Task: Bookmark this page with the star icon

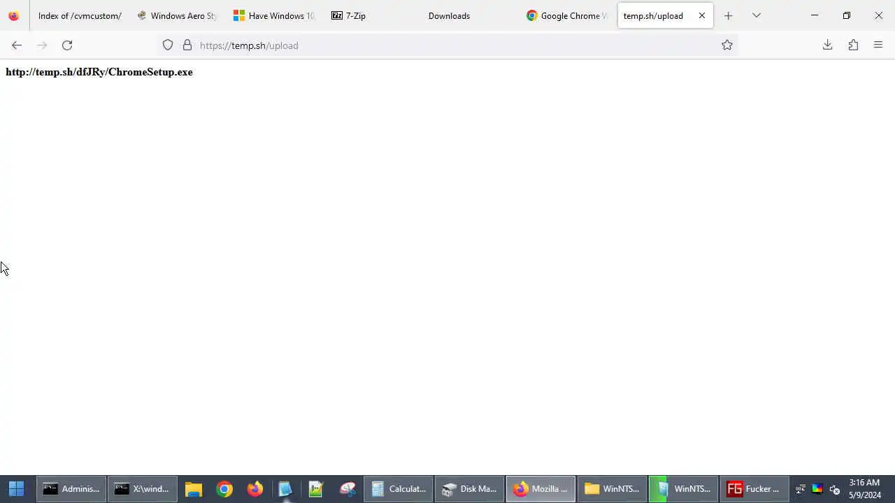Action: 727,45
